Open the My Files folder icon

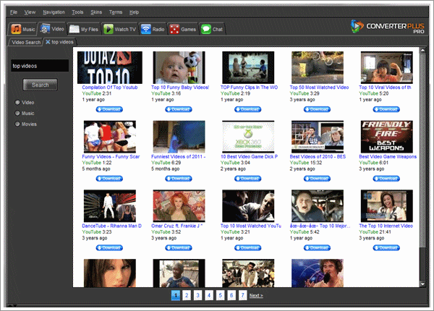coord(75,29)
